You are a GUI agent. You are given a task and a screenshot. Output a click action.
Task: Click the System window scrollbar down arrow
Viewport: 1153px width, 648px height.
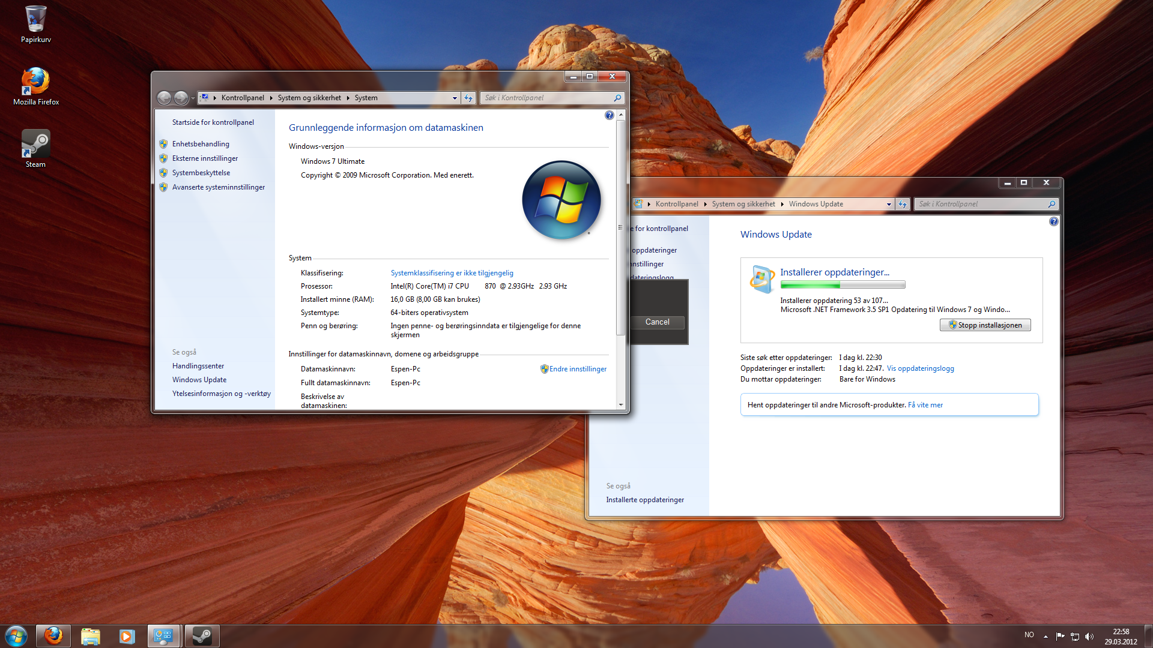(621, 405)
